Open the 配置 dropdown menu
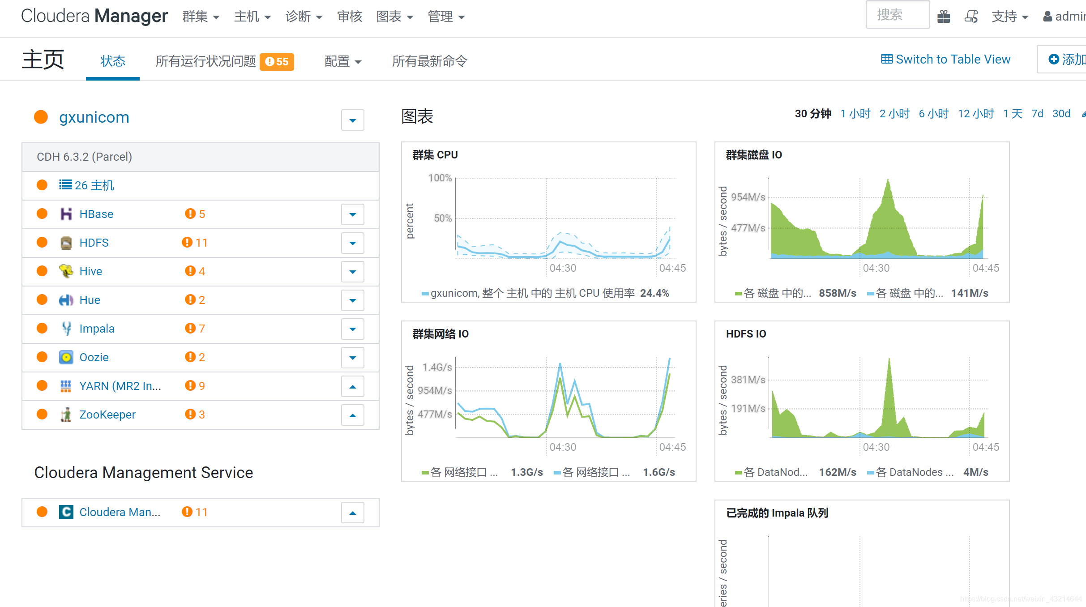 [342, 61]
